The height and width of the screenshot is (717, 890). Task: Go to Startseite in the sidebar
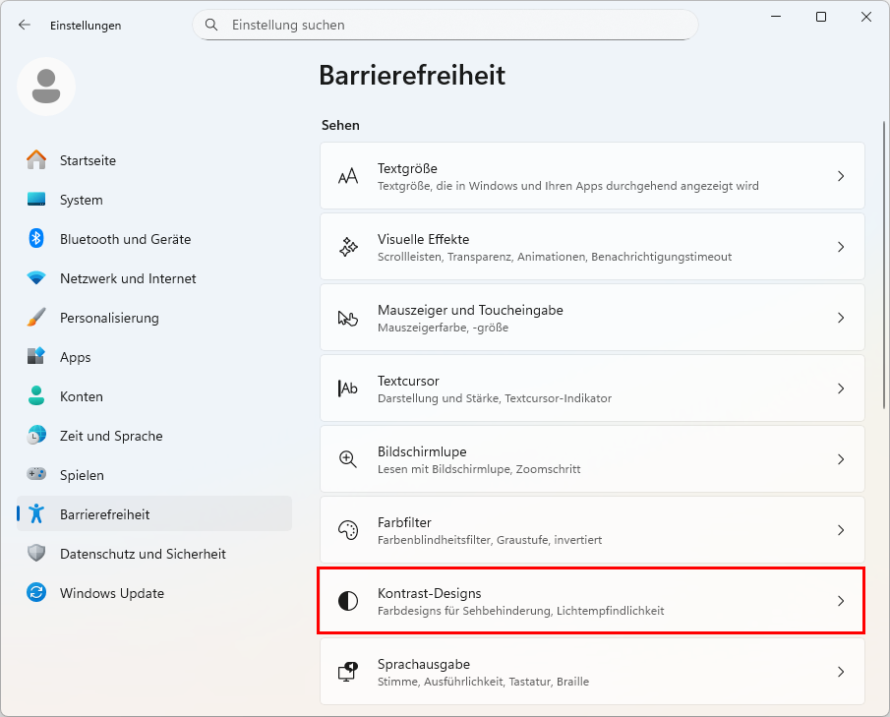[x=154, y=160]
